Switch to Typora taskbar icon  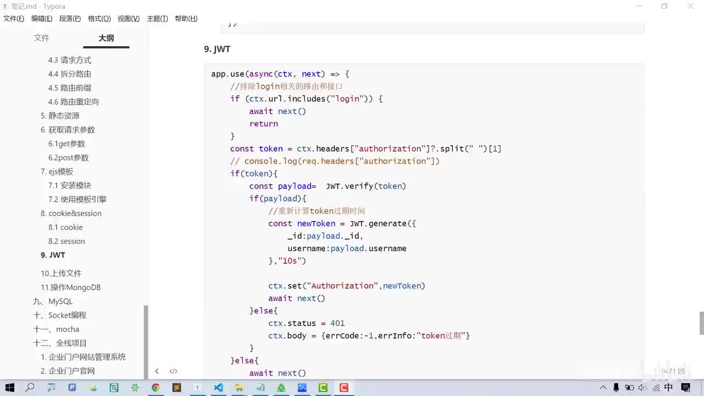click(197, 388)
